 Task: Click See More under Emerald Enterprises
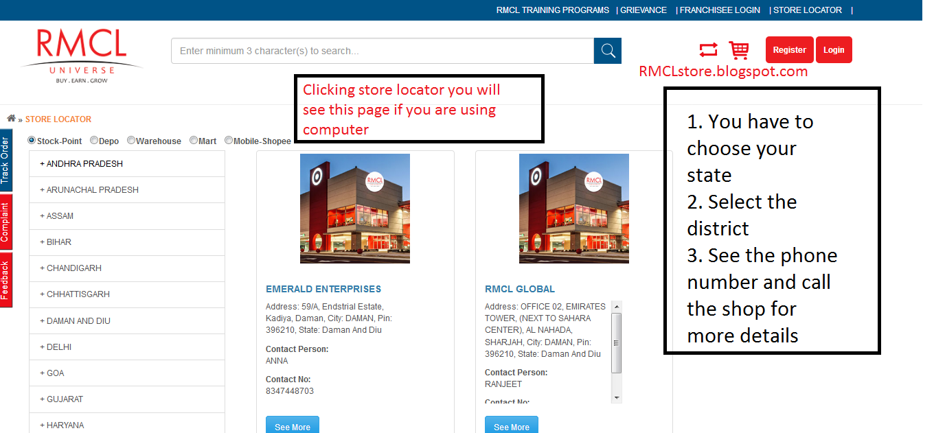click(292, 425)
